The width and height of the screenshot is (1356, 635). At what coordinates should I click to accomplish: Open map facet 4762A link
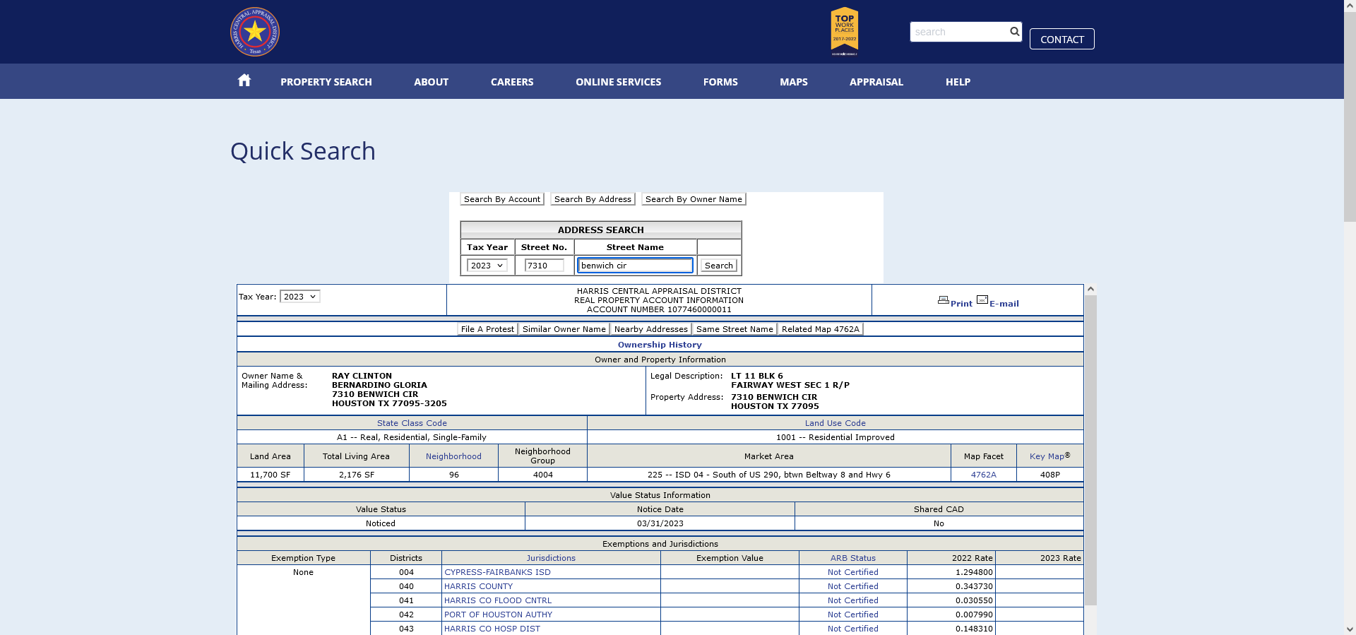tap(983, 475)
